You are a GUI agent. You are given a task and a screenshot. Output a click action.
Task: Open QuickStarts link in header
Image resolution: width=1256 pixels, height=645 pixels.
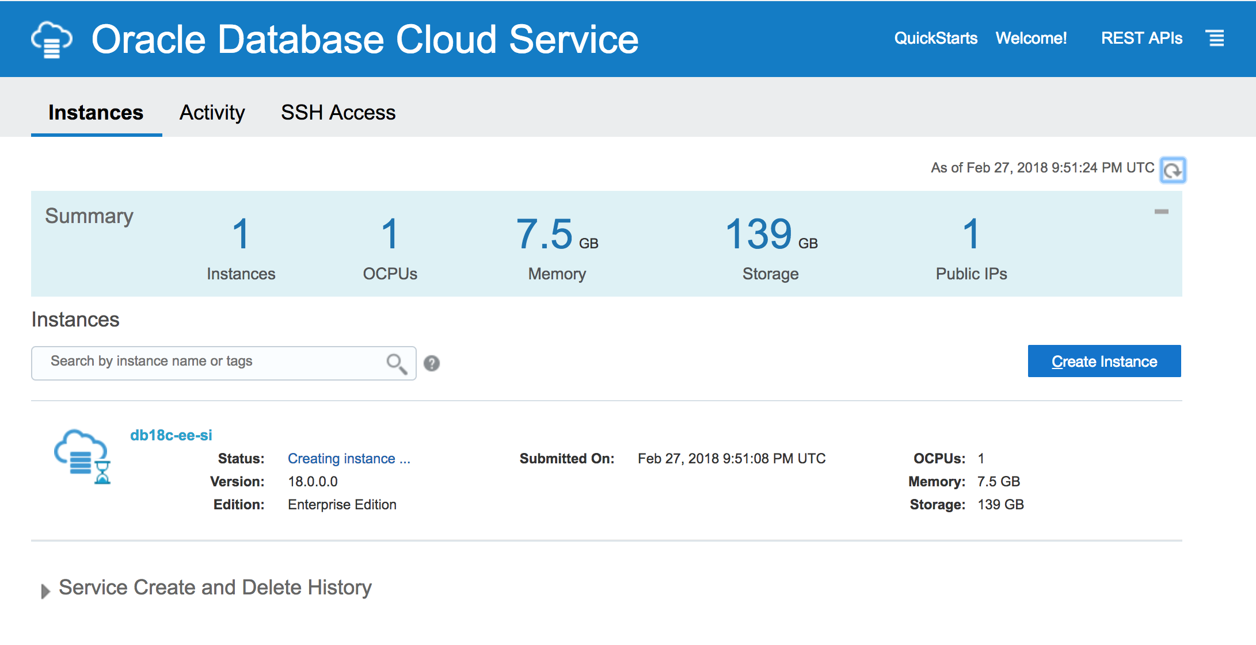935,38
